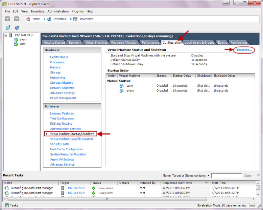Open the Properties... link
Image resolution: width=263 pixels, height=210 pixels.
[x=244, y=50]
